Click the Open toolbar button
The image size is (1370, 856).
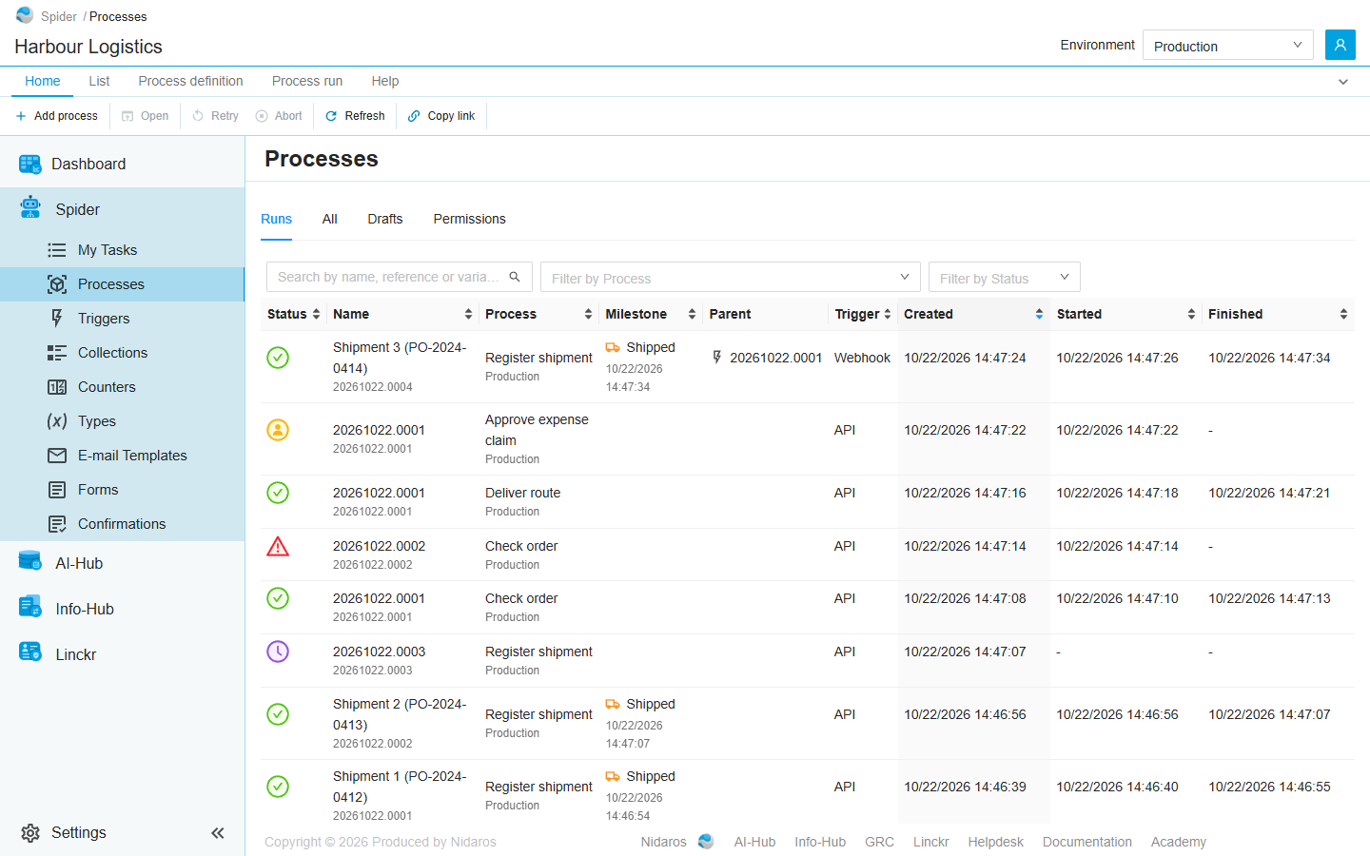click(145, 116)
